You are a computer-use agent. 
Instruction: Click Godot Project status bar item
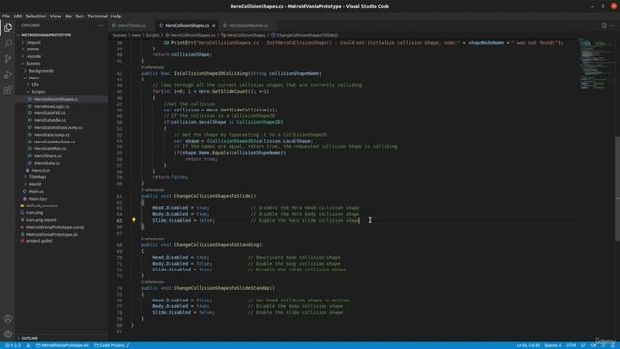coord(111,345)
